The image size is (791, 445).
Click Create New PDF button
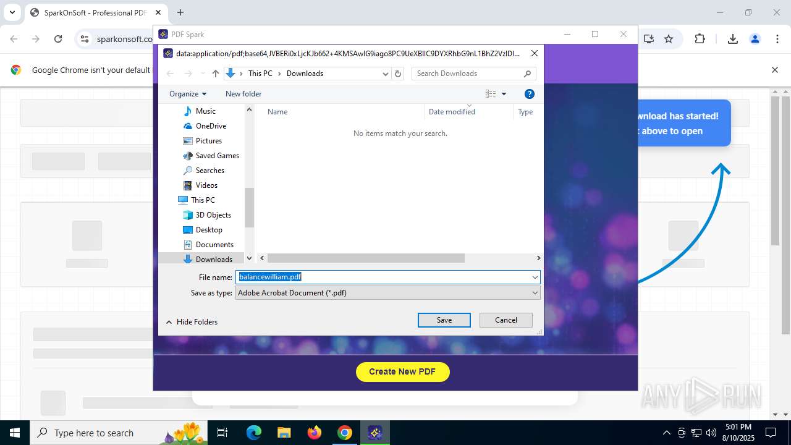coord(402,371)
